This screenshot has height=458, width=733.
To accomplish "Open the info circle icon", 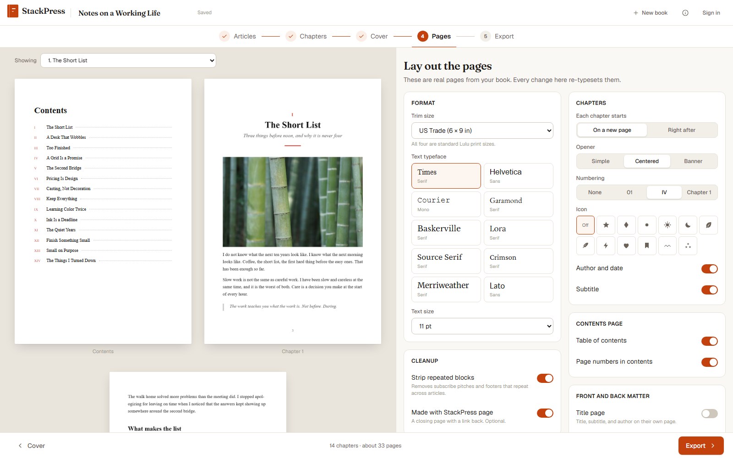I will pos(685,13).
